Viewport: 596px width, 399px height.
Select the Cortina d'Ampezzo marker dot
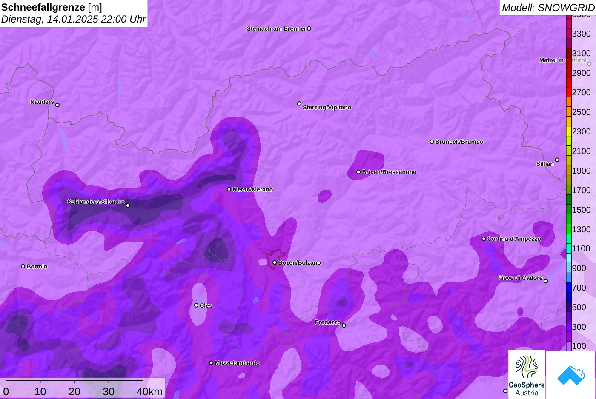pos(484,239)
